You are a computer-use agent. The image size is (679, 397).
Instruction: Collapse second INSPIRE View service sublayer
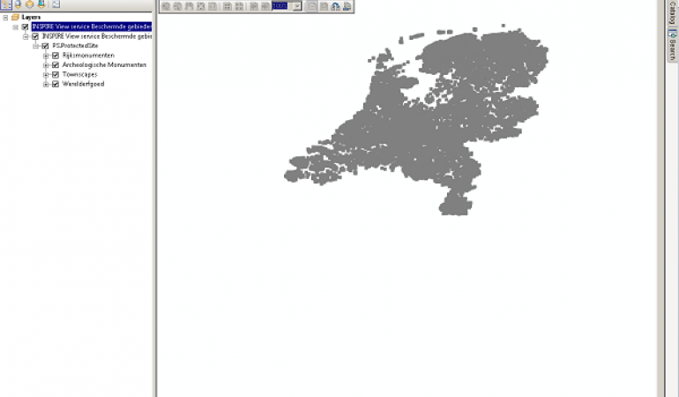click(26, 36)
